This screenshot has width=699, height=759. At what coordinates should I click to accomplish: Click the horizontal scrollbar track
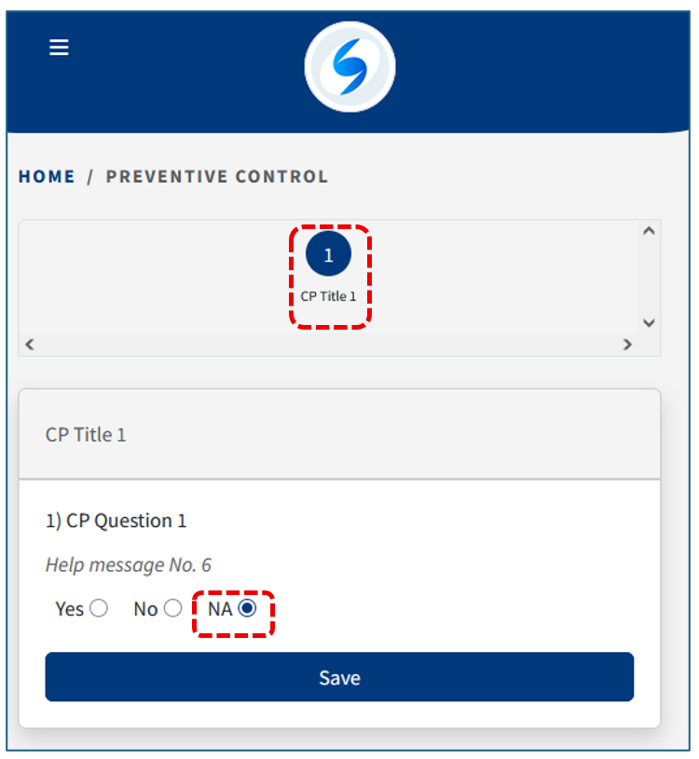pyautogui.click(x=326, y=345)
